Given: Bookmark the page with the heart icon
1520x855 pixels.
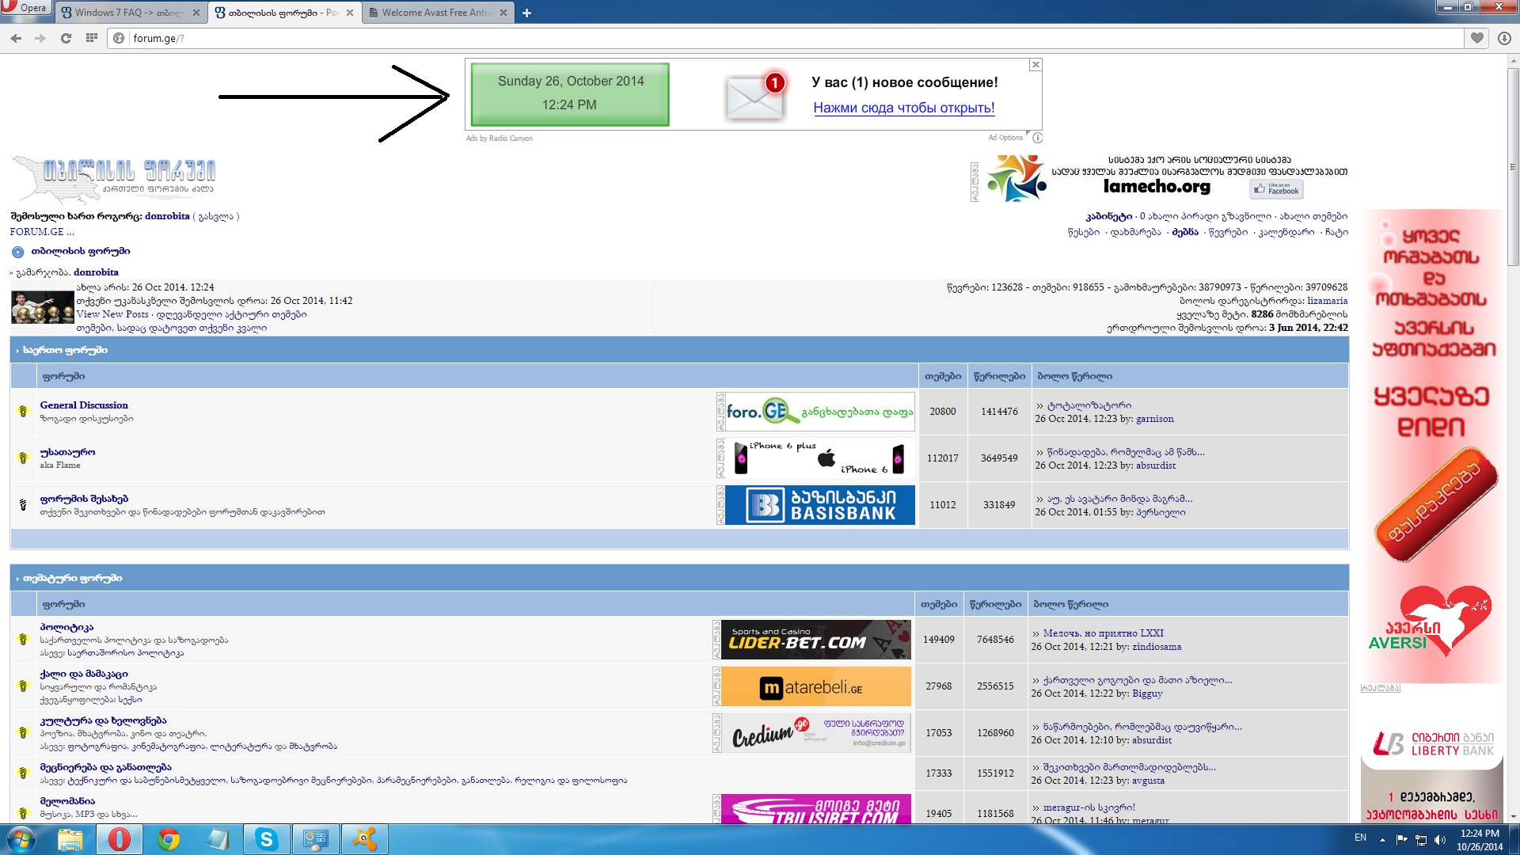Looking at the screenshot, I should [1477, 38].
